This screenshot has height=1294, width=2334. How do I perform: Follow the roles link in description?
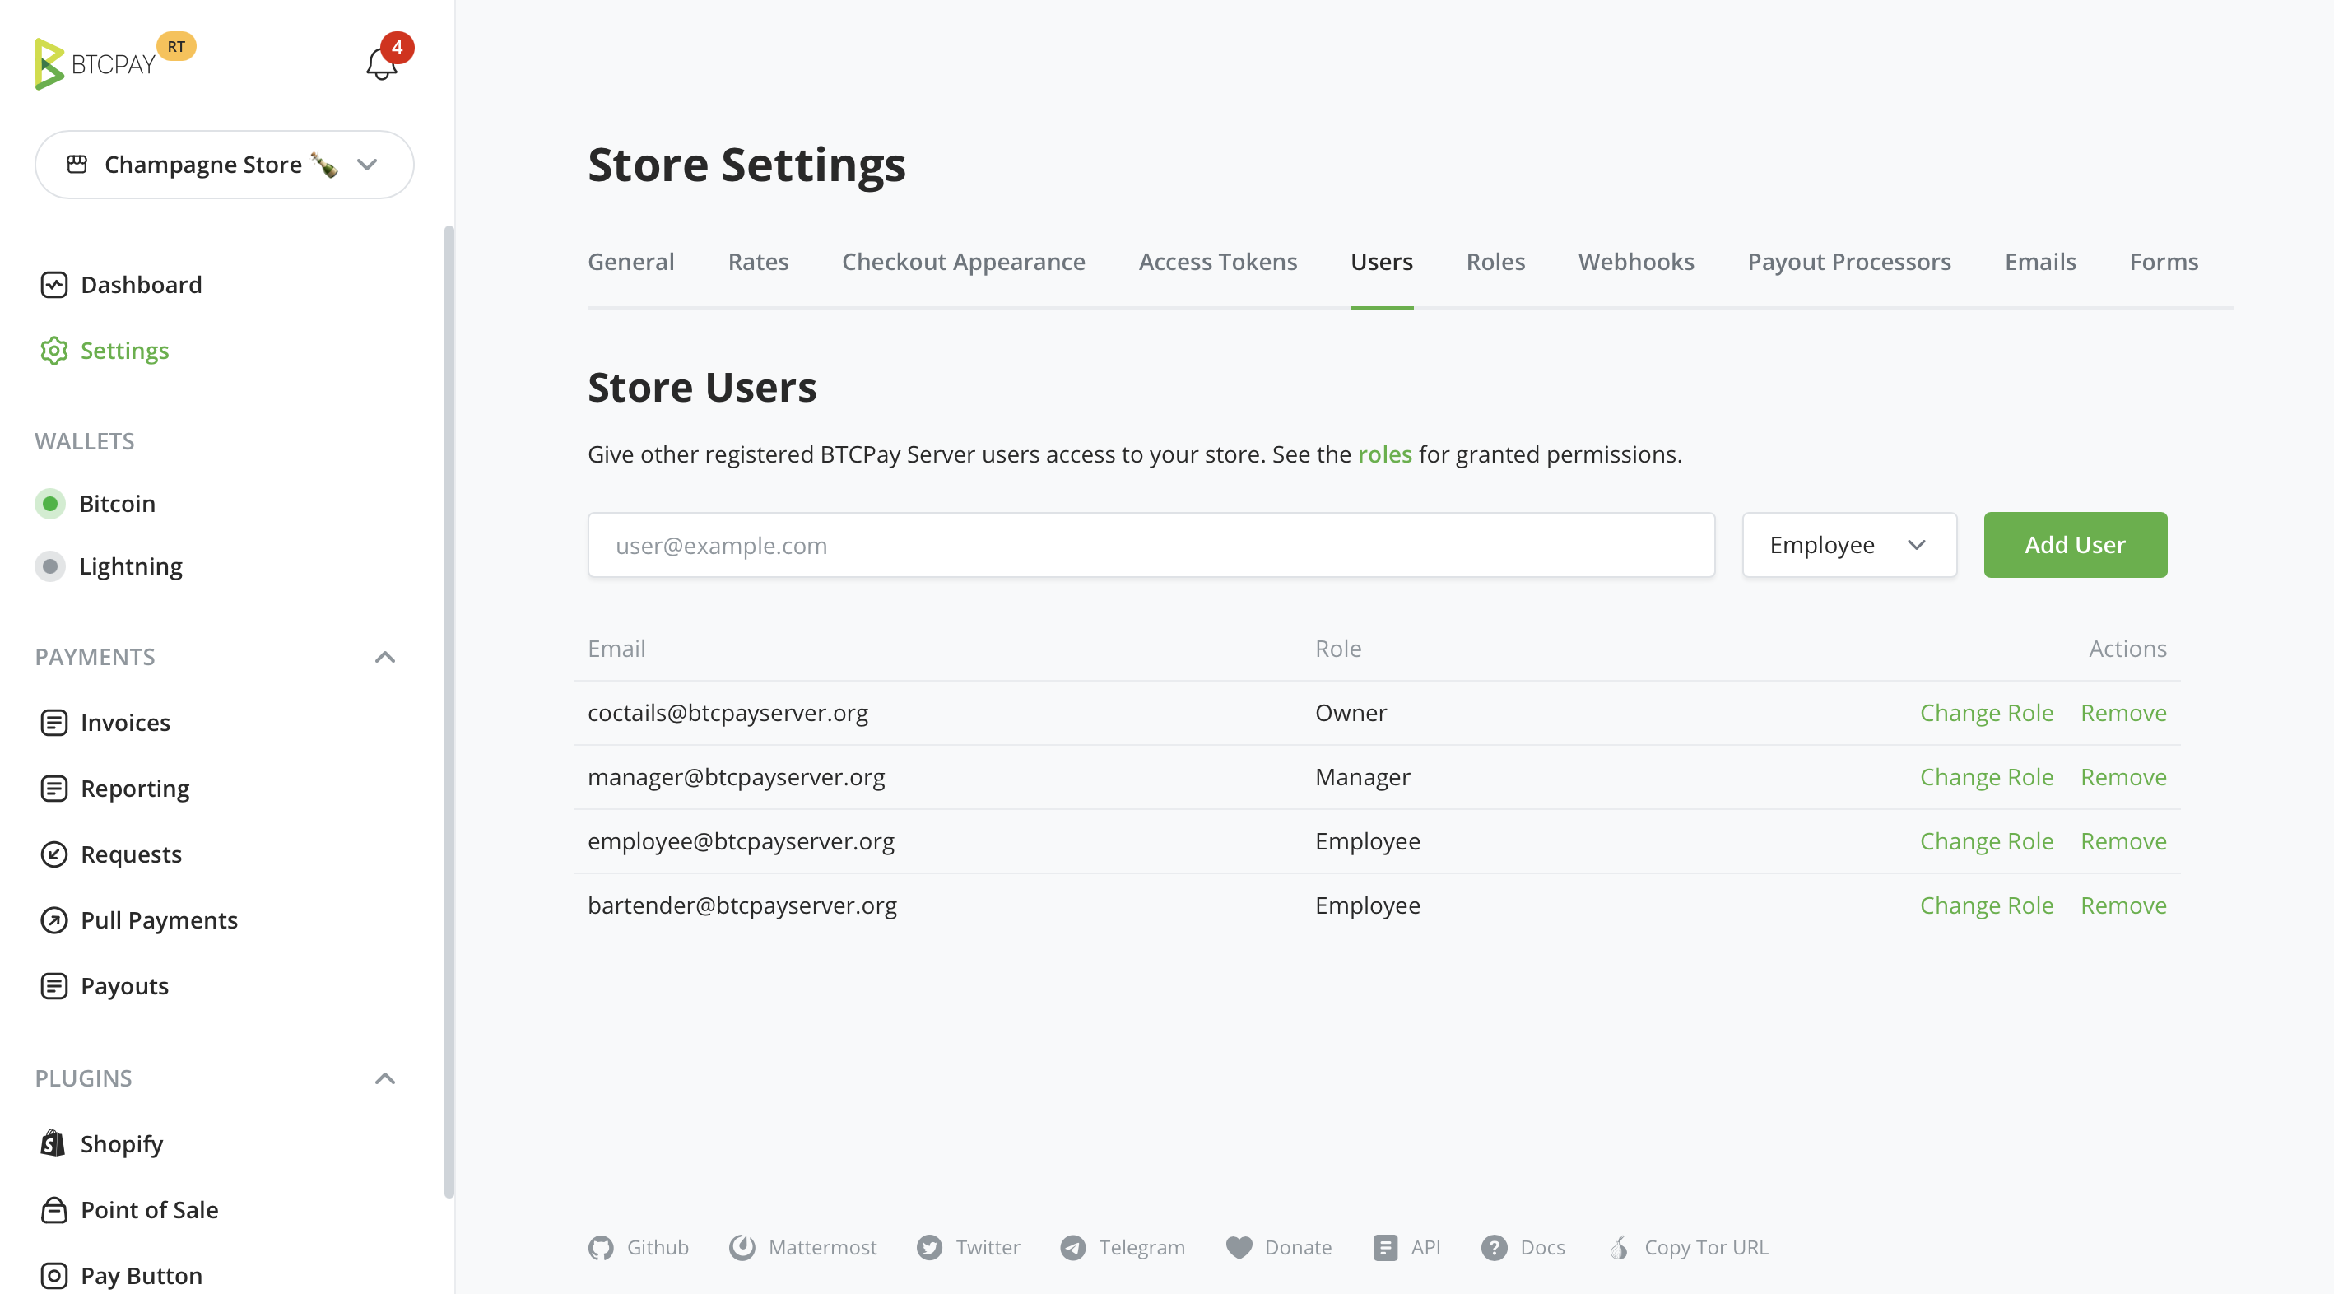click(1384, 454)
